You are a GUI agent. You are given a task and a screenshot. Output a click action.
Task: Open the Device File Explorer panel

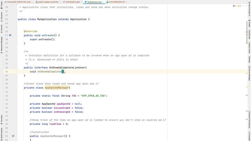pyautogui.click(x=249, y=119)
